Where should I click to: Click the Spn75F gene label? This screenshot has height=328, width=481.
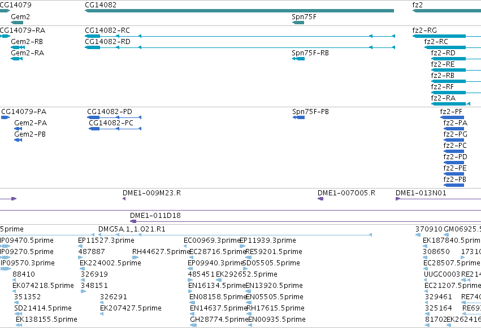(304, 17)
